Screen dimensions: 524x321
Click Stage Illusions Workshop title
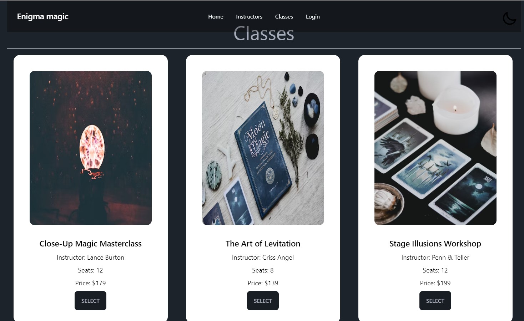click(435, 244)
